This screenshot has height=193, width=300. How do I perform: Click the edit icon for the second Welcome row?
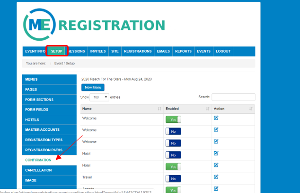tap(216, 130)
